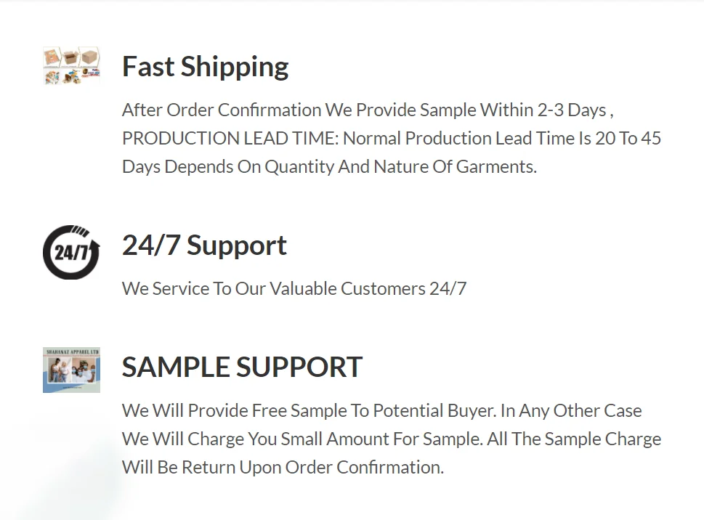Click the 'Quantity And Nature Of Garments' text

400,167
